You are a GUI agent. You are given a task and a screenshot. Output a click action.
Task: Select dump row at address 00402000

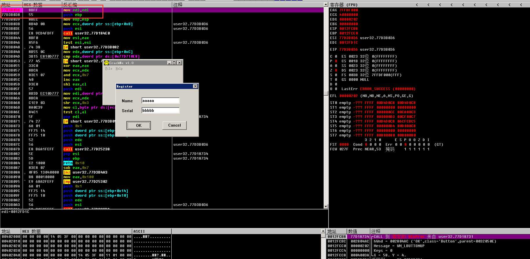[x=86, y=237]
